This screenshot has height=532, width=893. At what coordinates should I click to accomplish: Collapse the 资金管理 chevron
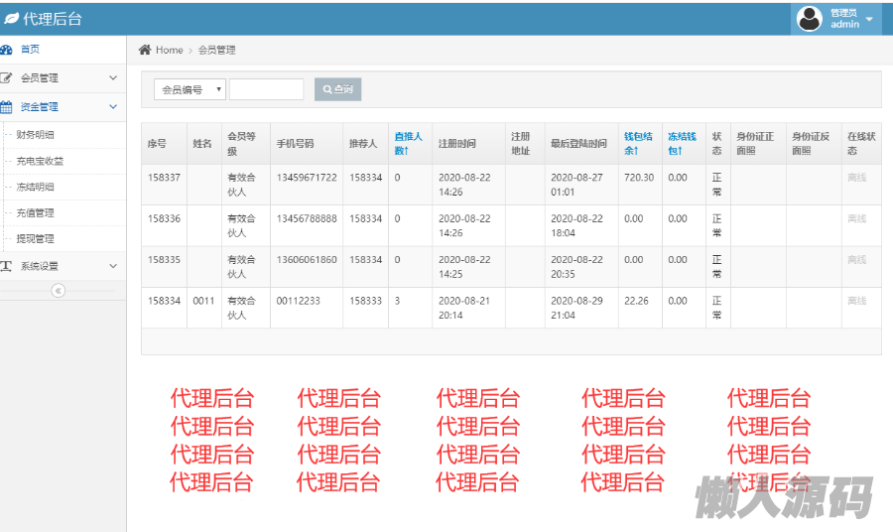tap(113, 106)
